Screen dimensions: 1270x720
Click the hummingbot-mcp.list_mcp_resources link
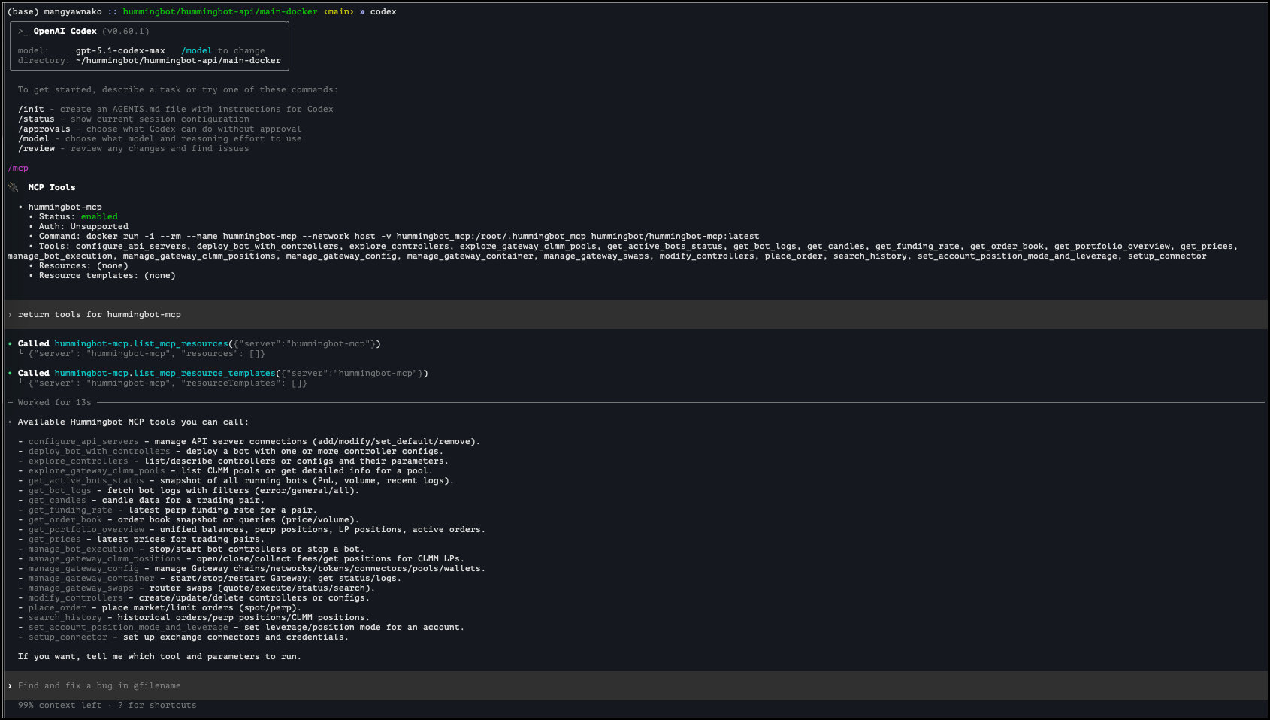[143, 343]
